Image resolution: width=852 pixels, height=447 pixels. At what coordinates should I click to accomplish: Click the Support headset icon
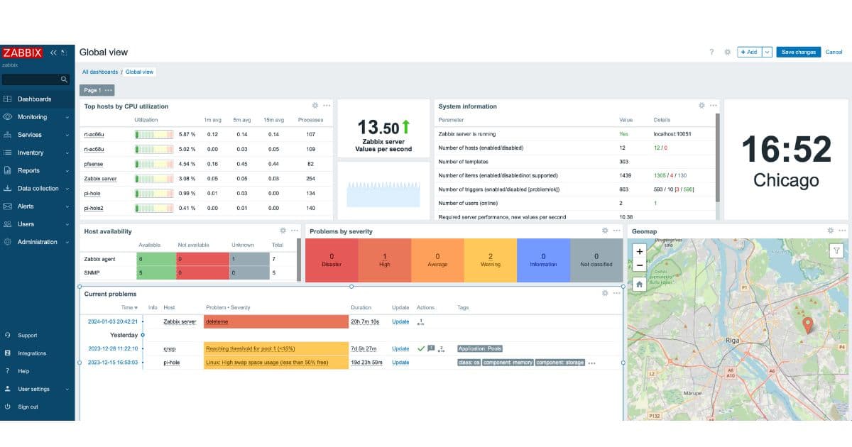pyautogui.click(x=7, y=335)
